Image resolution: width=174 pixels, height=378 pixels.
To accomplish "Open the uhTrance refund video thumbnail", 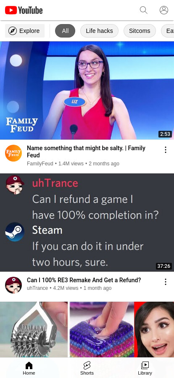I will click(87, 222).
